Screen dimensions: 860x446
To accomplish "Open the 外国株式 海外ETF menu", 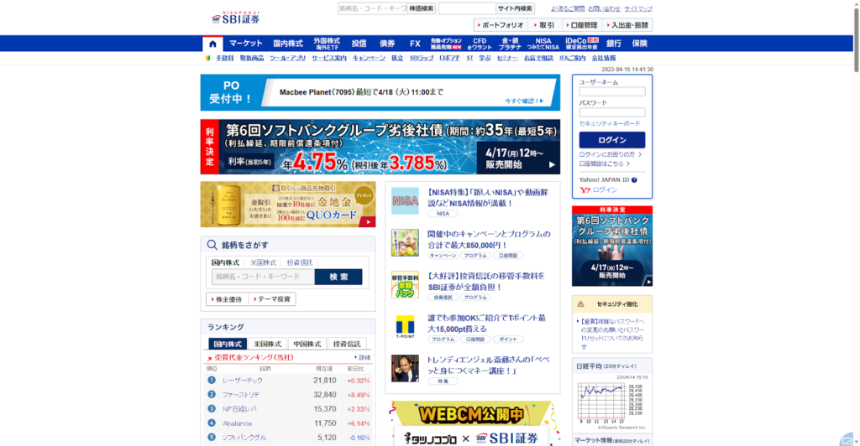I will click(327, 44).
